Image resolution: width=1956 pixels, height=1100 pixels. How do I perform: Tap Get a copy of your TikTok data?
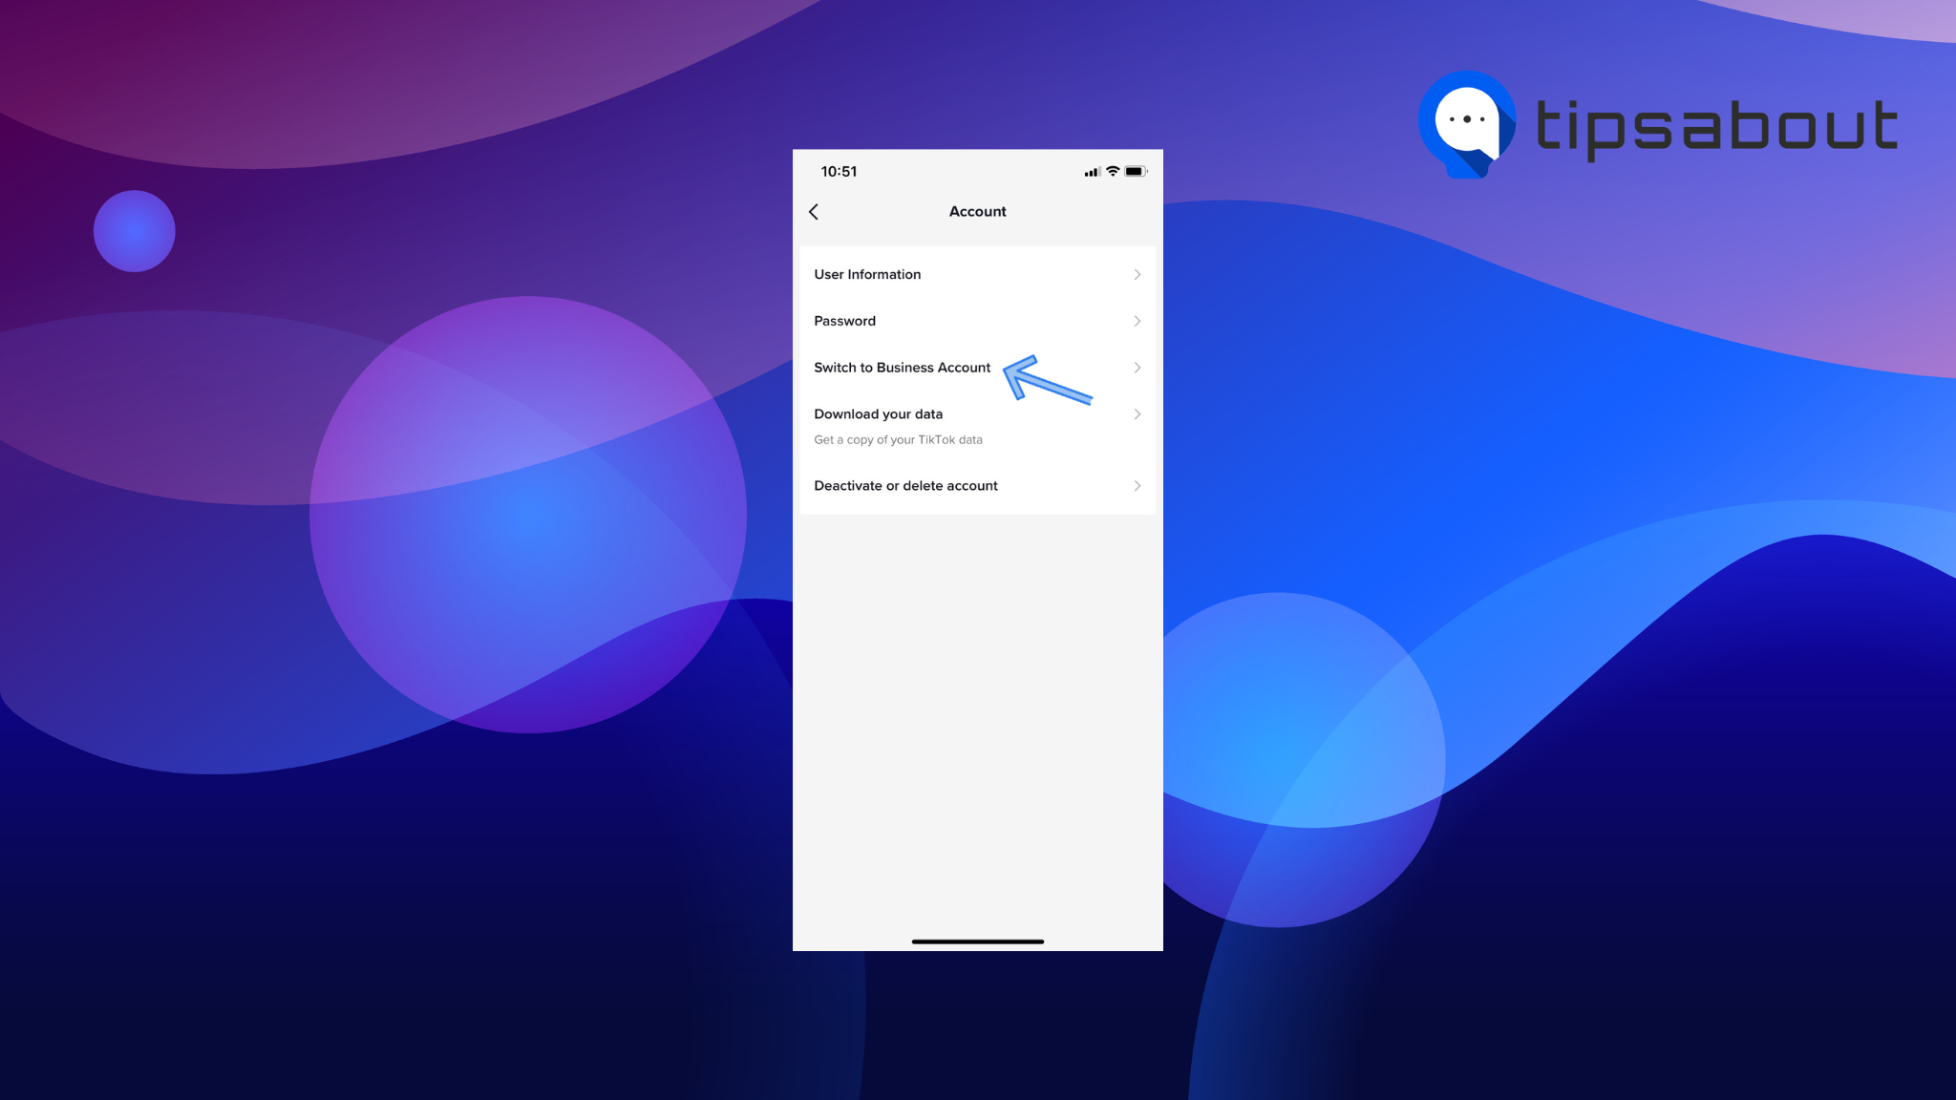pos(898,439)
